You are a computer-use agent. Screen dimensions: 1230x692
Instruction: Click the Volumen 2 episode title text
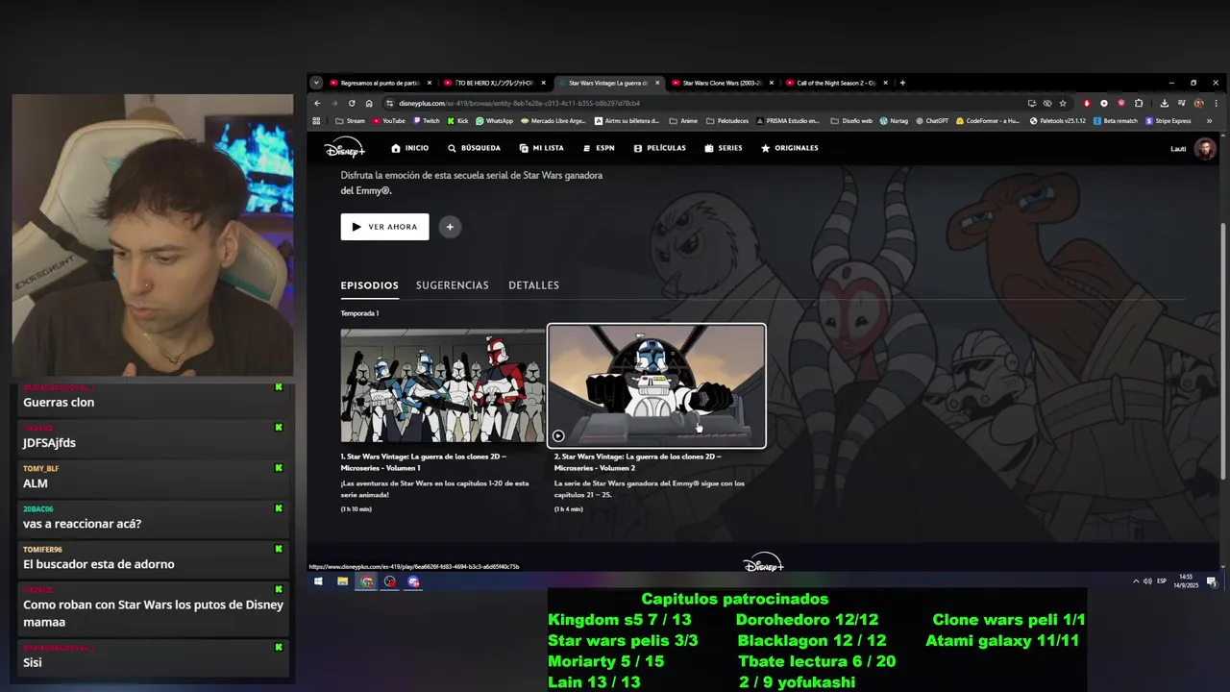click(637, 462)
